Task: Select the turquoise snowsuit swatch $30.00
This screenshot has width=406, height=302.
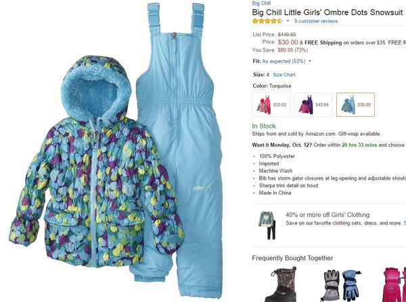Action: (x=355, y=105)
